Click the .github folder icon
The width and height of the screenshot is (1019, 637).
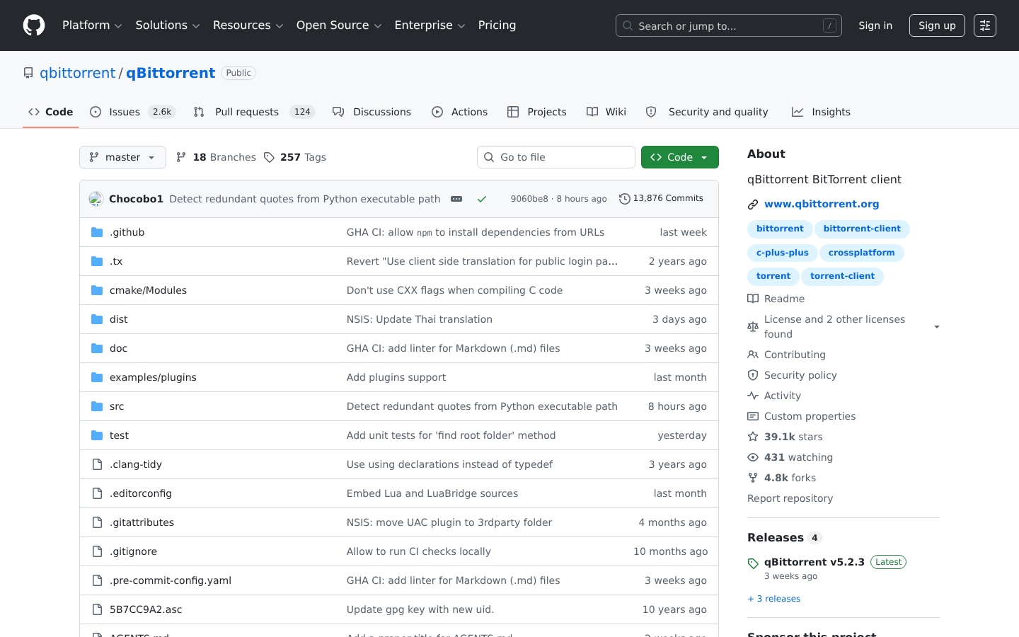point(97,232)
